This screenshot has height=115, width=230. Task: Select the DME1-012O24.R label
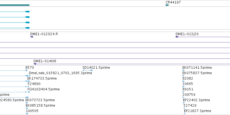(x=44, y=34)
